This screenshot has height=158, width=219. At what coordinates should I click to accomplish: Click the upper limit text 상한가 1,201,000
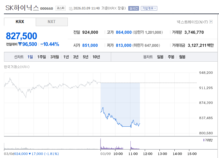pos(148,33)
